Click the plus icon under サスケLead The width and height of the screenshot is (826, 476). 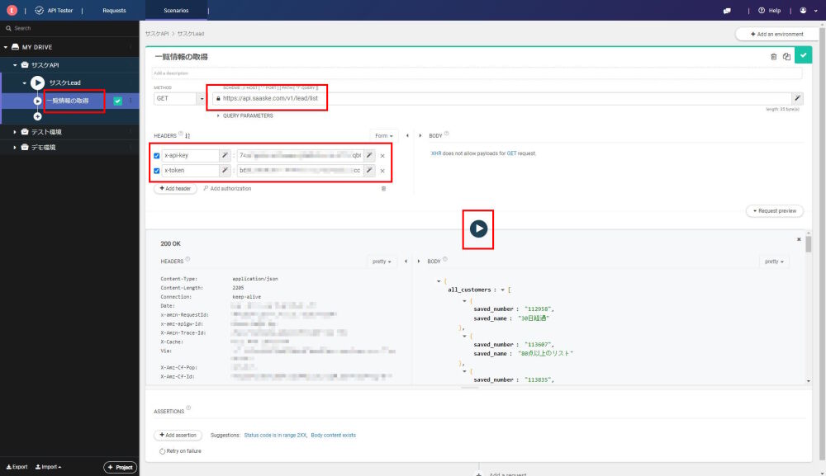37,116
